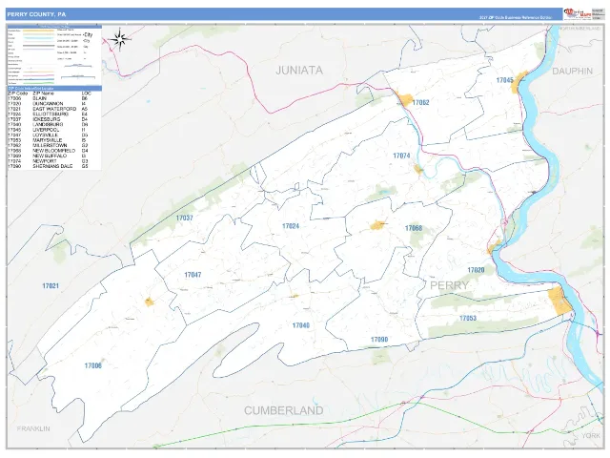Click the JUNIATA county label
This screenshot has height=458, width=610.
coord(299,70)
